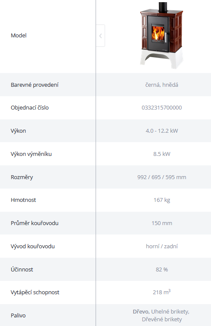Select the Palivo row label
The height and width of the screenshot is (326, 211).
point(18,316)
